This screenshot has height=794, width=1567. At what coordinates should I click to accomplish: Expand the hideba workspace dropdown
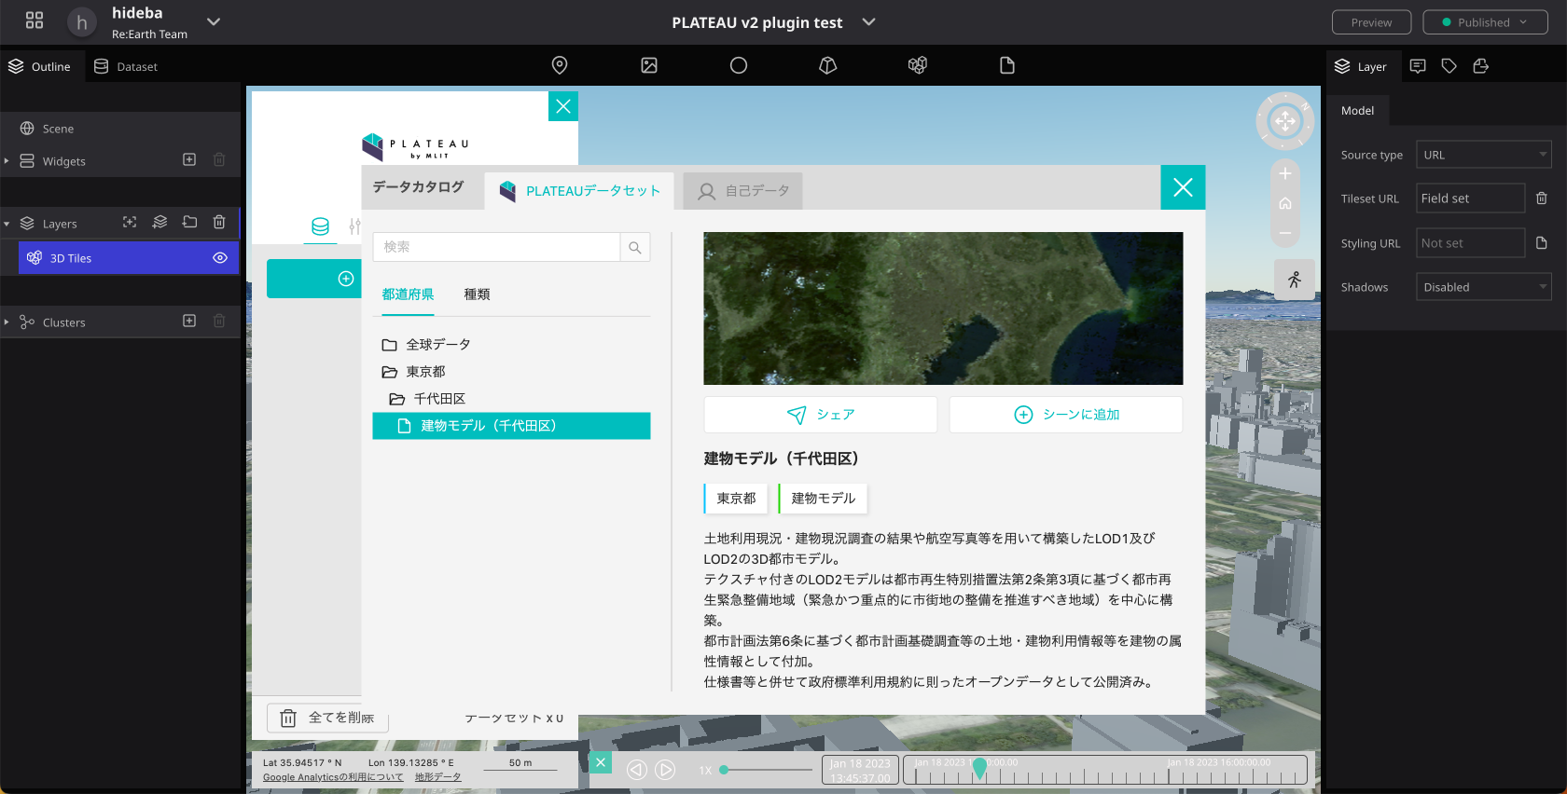click(x=214, y=21)
